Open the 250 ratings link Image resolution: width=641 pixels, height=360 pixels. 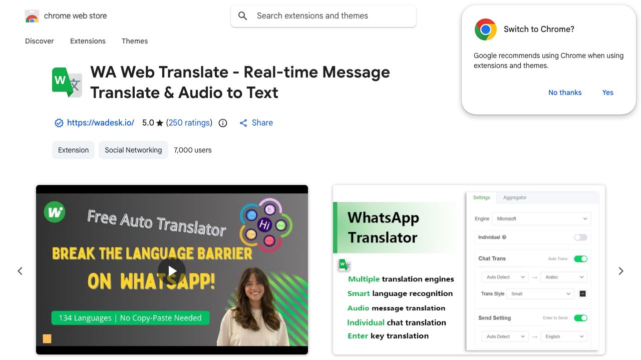189,122
